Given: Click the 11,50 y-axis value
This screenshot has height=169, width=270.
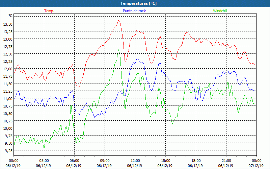Looking at the screenshot, I should point(8,84).
